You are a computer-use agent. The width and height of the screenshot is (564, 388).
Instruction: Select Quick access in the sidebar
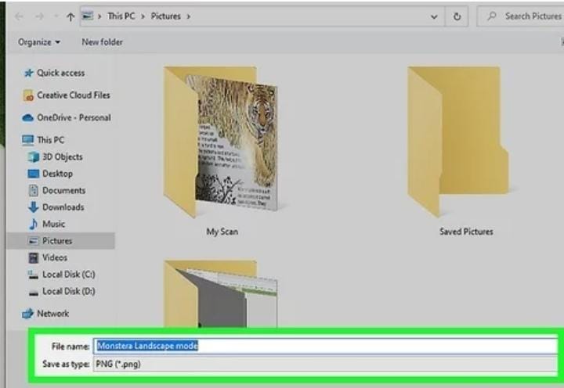tap(61, 73)
